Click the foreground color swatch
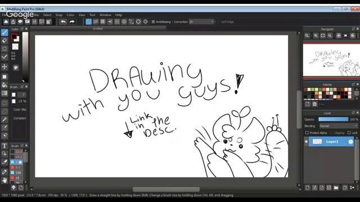The image size is (360, 202). (x=13, y=36)
